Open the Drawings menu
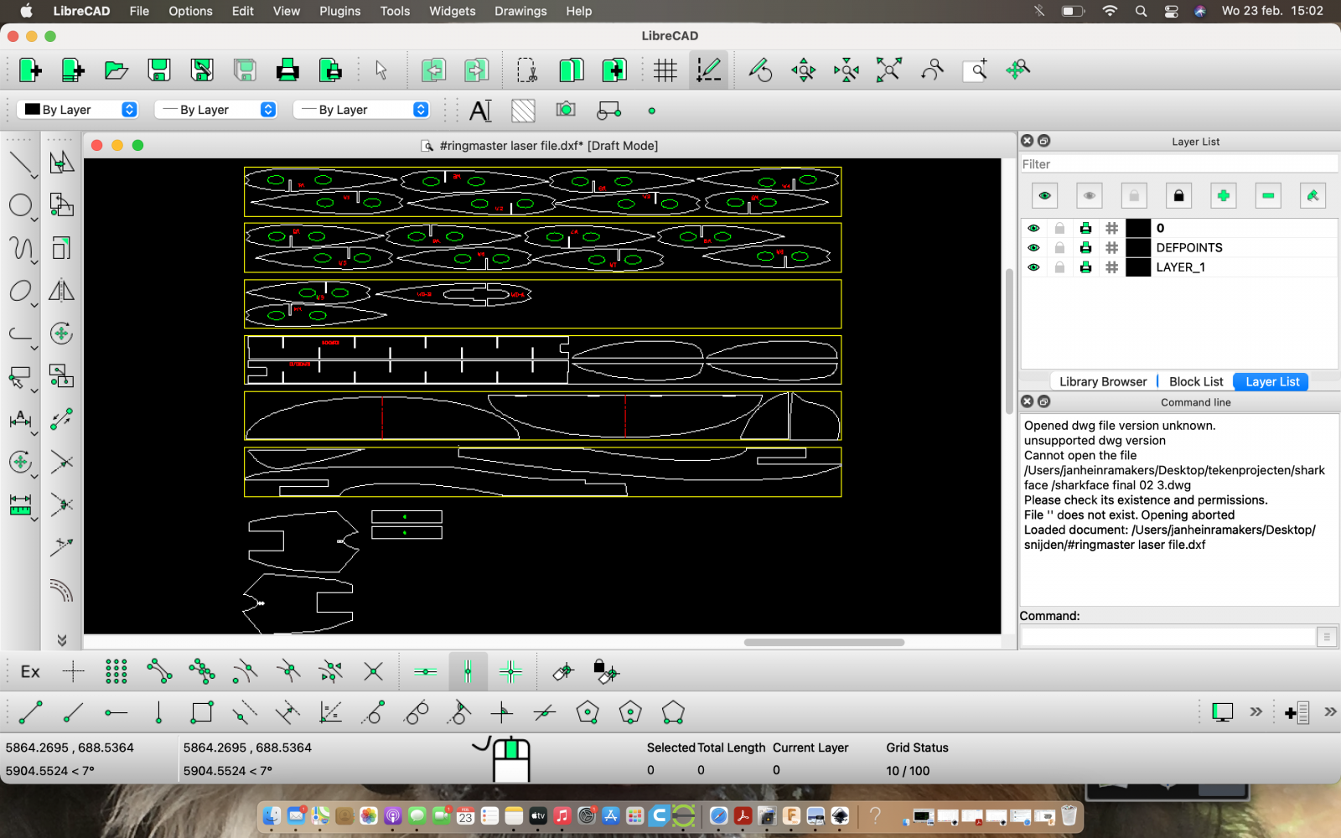Viewport: 1341px width, 838px height. click(x=520, y=11)
